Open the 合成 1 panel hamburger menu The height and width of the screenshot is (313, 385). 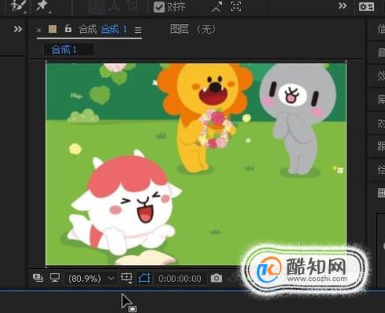(138, 30)
